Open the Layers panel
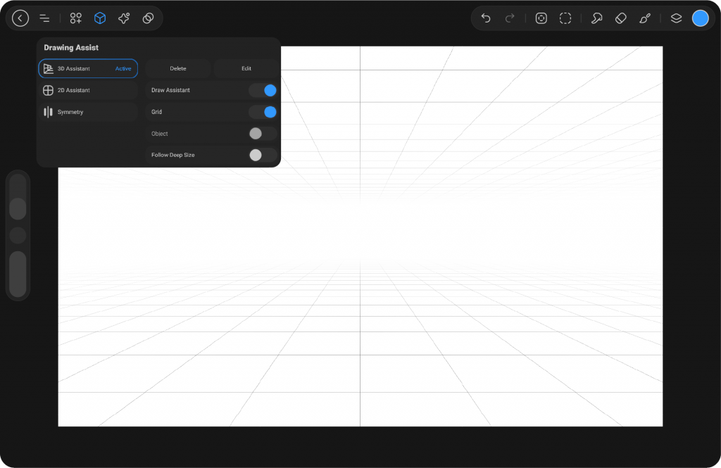The height and width of the screenshot is (468, 721). pos(676,18)
